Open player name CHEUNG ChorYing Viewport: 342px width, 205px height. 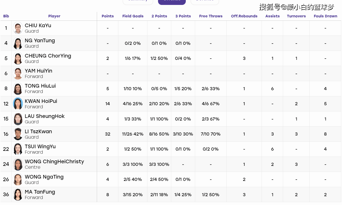click(48, 56)
